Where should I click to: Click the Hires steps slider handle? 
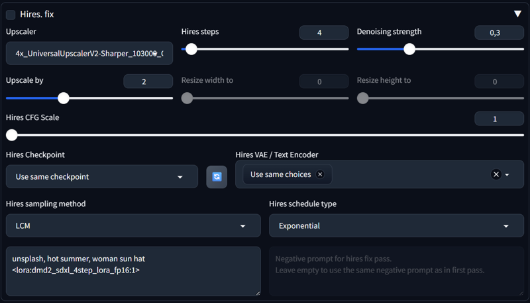[x=191, y=49]
